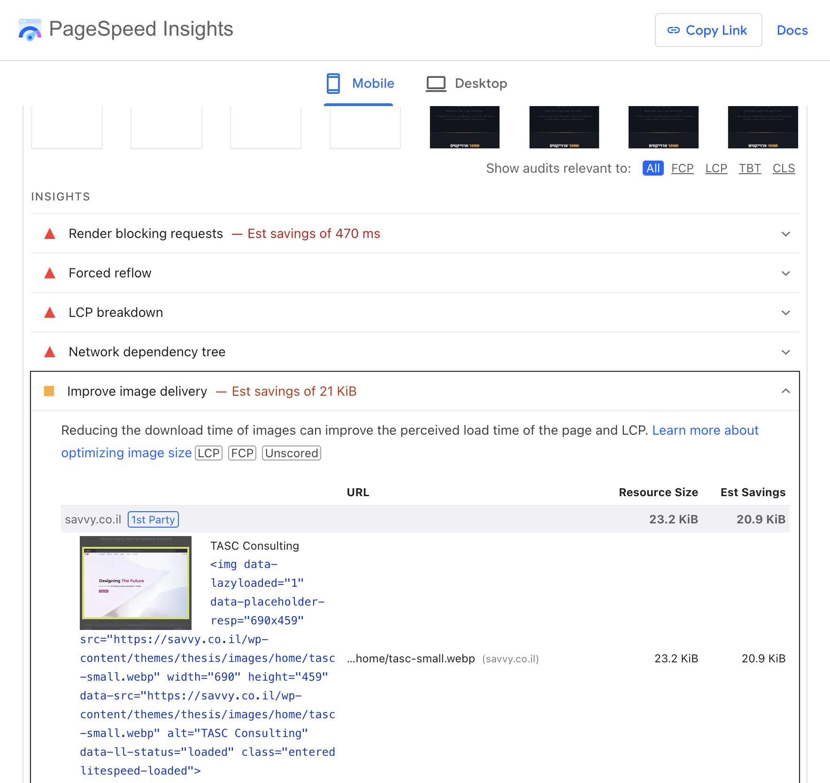Switch to the Desktop tab
830x783 pixels.
(x=467, y=84)
